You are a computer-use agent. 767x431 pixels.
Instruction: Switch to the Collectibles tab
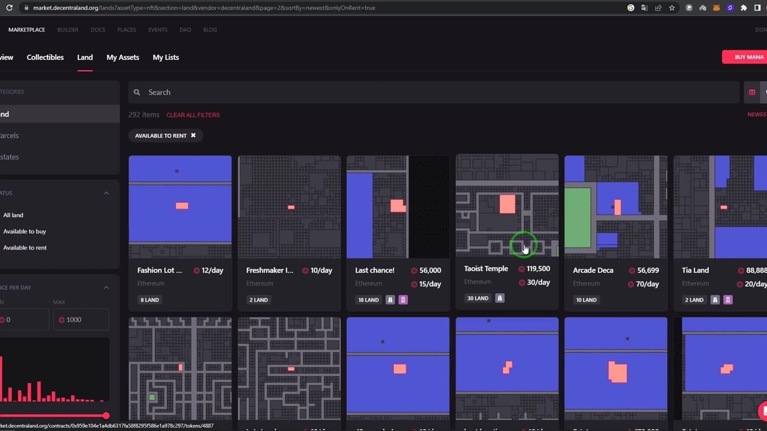click(x=45, y=57)
